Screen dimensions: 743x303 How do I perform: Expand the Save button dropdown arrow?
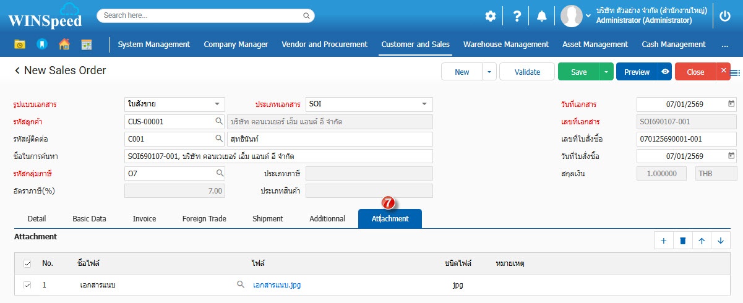(606, 72)
